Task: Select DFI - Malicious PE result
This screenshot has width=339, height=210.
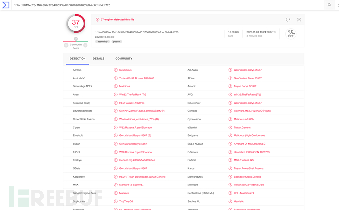Action: tap(244, 193)
